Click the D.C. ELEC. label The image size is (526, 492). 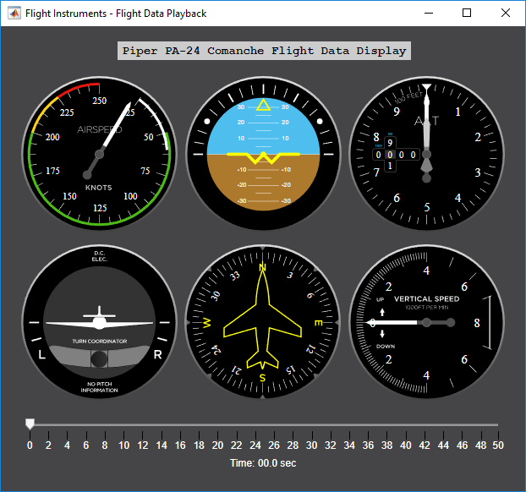click(99, 256)
